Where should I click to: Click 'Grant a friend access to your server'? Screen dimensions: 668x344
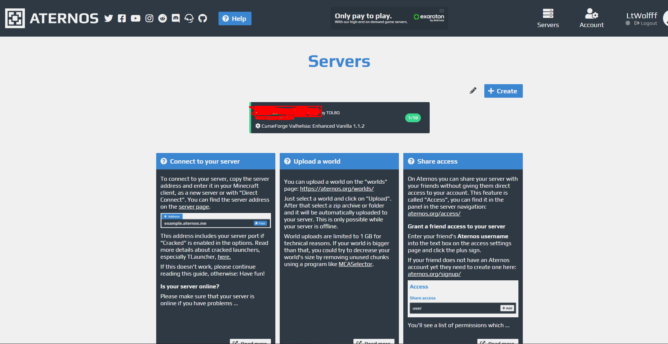pos(456,227)
